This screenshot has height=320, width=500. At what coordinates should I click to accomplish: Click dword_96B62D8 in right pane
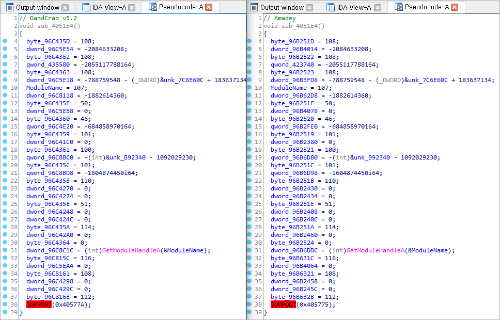[294, 95]
